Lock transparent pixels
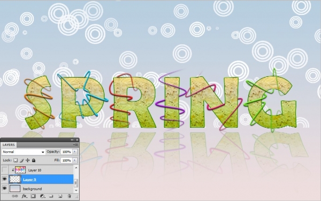 click(x=16, y=160)
